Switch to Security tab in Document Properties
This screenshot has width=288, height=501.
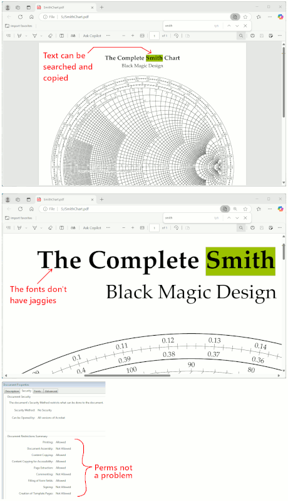(x=26, y=391)
